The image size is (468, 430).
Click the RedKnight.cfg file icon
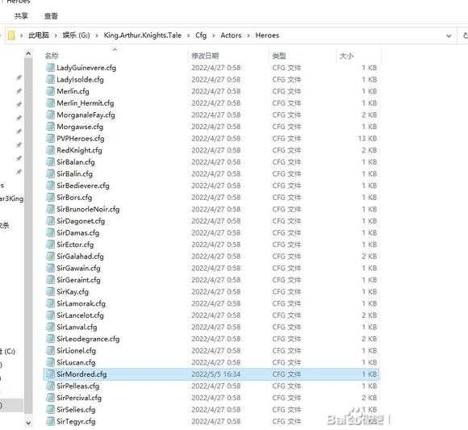pyautogui.click(x=50, y=150)
